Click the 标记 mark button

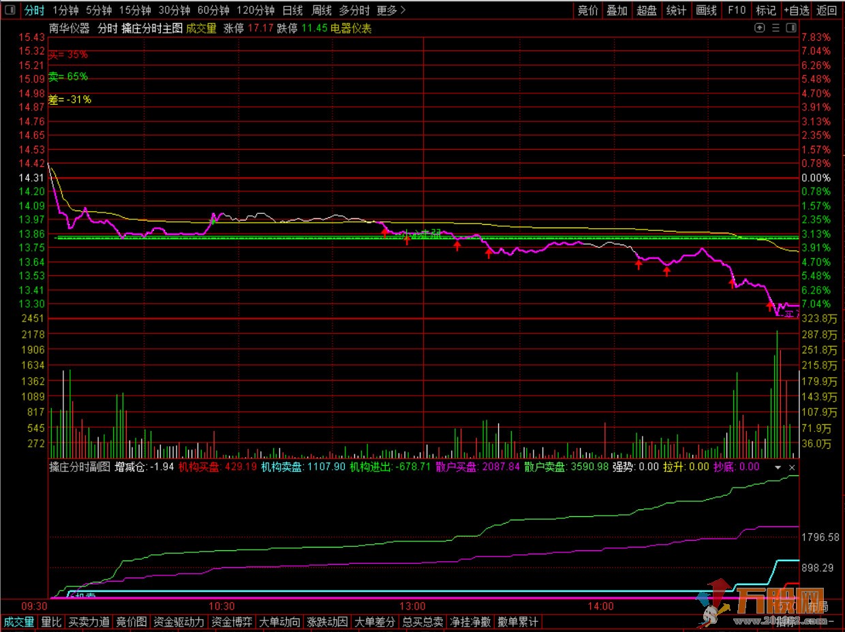click(x=766, y=10)
